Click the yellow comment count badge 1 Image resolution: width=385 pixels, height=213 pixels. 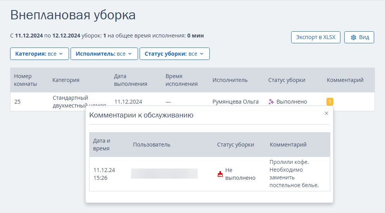click(x=330, y=101)
